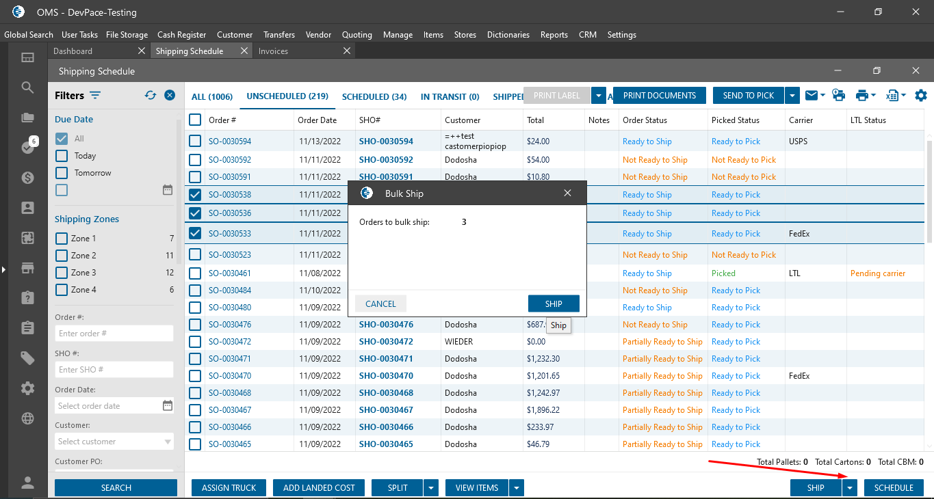Click the printer icon in the toolbar

click(x=861, y=96)
